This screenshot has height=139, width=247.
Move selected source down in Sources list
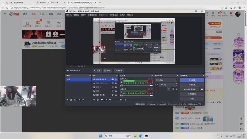(110, 99)
